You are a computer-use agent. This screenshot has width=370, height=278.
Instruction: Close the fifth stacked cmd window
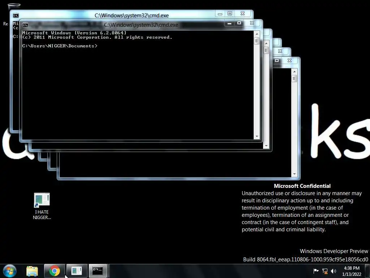tap(280, 51)
